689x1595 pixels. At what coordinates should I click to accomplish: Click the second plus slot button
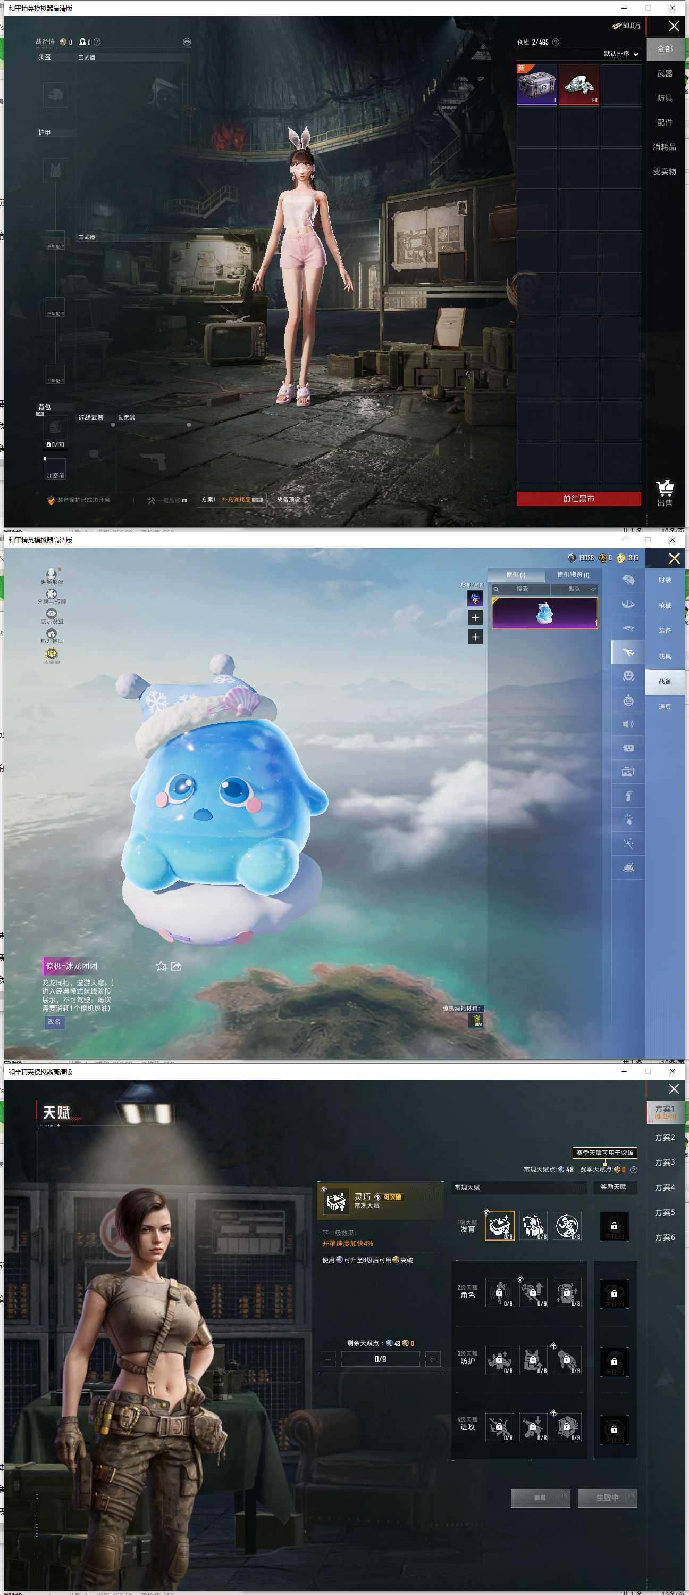475,637
